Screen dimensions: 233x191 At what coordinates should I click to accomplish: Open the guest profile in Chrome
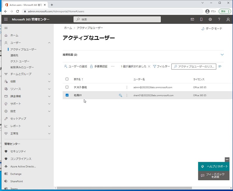[211, 11]
